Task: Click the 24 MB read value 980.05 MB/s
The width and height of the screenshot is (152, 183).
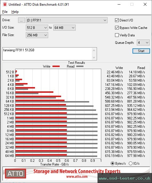Action: (x=136, y=143)
